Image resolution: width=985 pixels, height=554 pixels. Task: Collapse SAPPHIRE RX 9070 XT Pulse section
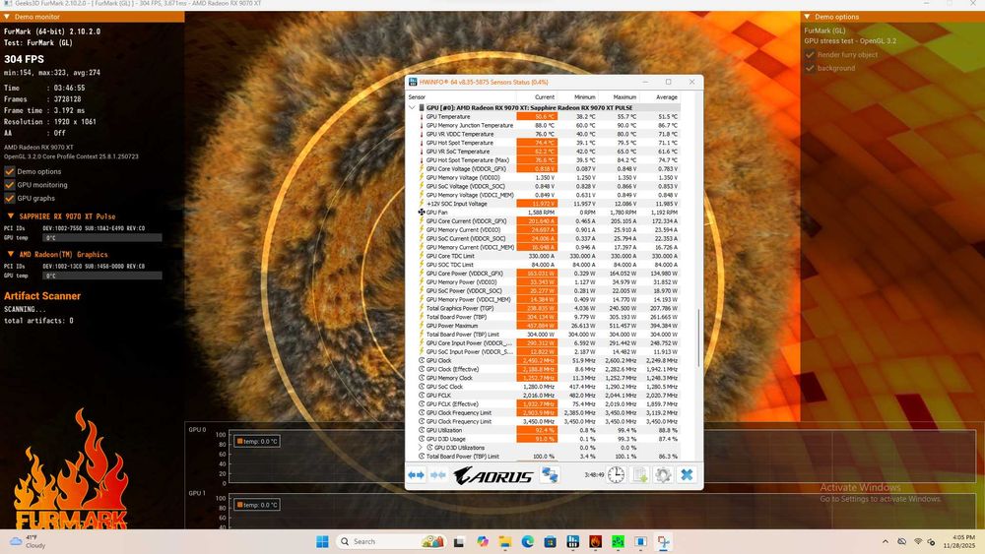click(x=11, y=215)
